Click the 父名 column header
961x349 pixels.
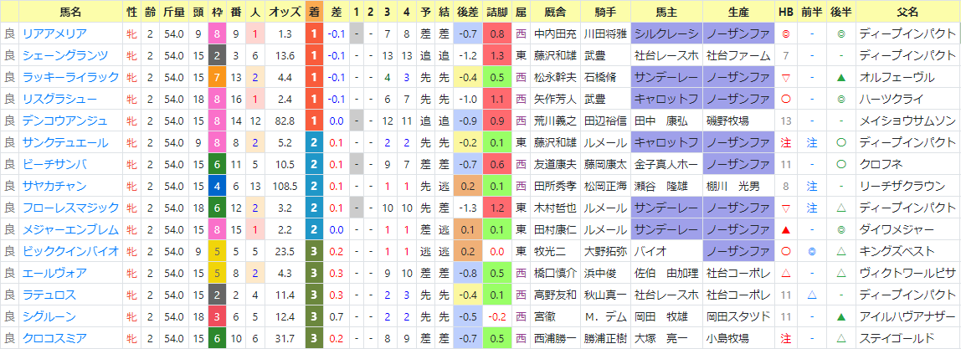click(x=907, y=12)
